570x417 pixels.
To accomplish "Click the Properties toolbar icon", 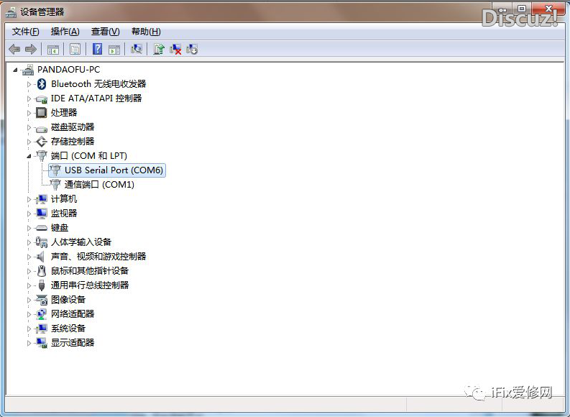I will point(75,50).
